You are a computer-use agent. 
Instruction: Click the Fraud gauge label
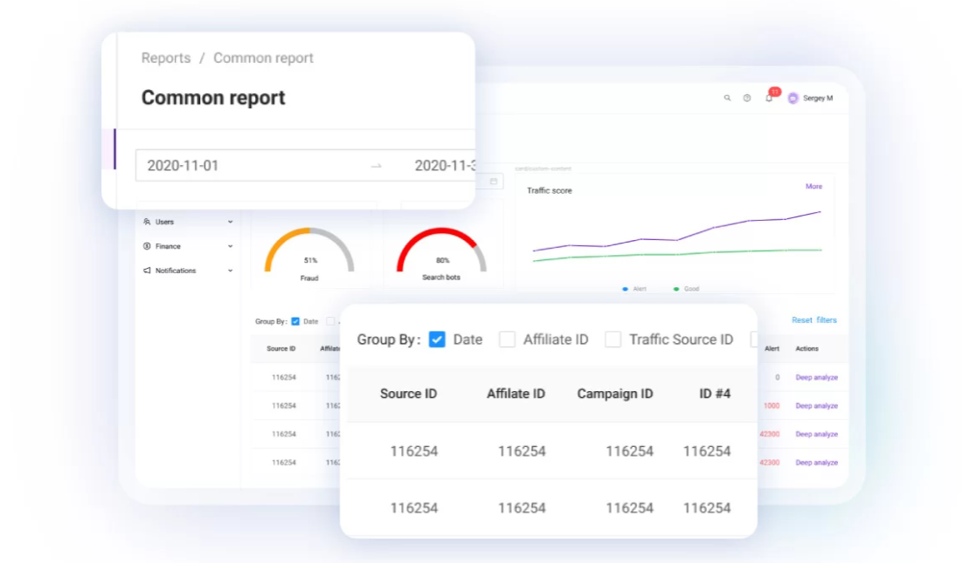(x=309, y=278)
